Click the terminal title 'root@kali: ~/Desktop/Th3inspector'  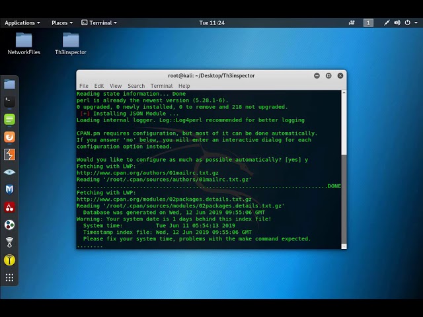211,76
